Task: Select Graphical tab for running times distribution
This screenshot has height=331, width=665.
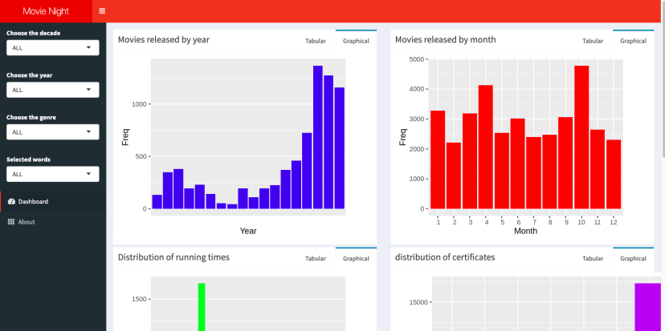Action: click(356, 259)
